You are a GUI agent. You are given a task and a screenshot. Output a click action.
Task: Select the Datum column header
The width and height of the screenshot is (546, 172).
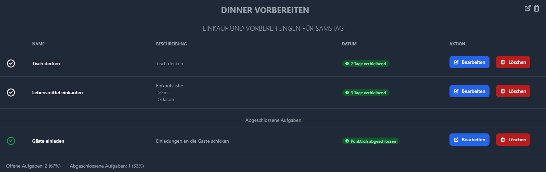click(349, 44)
